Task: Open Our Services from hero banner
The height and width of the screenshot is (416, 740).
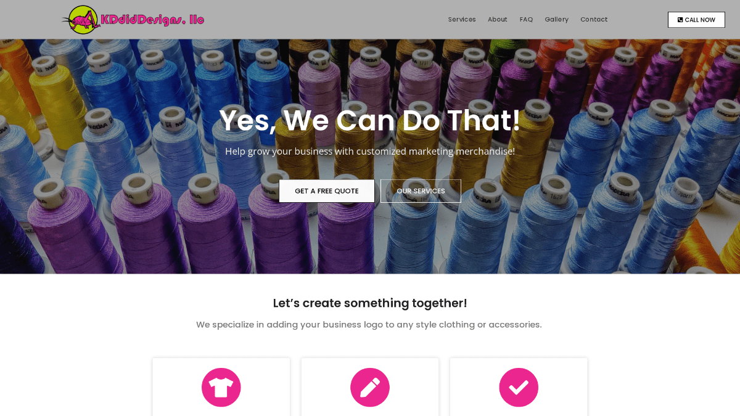Action: (x=421, y=191)
